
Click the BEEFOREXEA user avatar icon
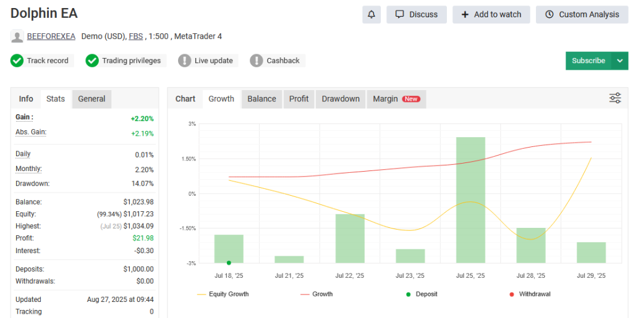[x=17, y=36]
